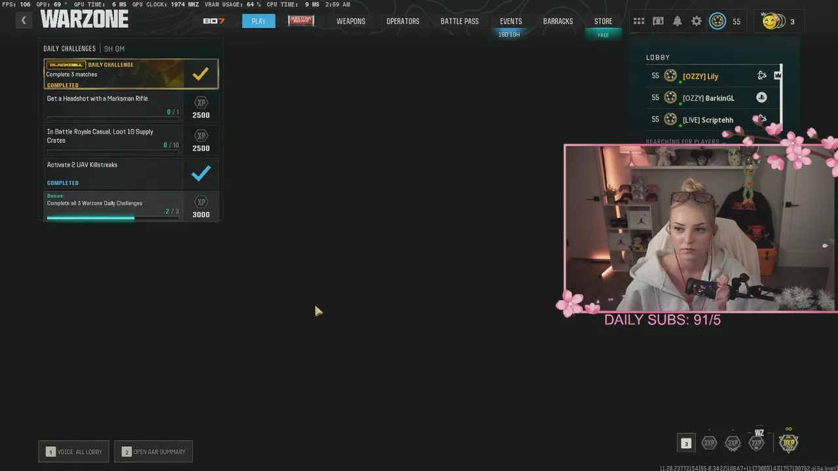Select the first 2XP token icon
838x471 pixels.
pyautogui.click(x=709, y=443)
